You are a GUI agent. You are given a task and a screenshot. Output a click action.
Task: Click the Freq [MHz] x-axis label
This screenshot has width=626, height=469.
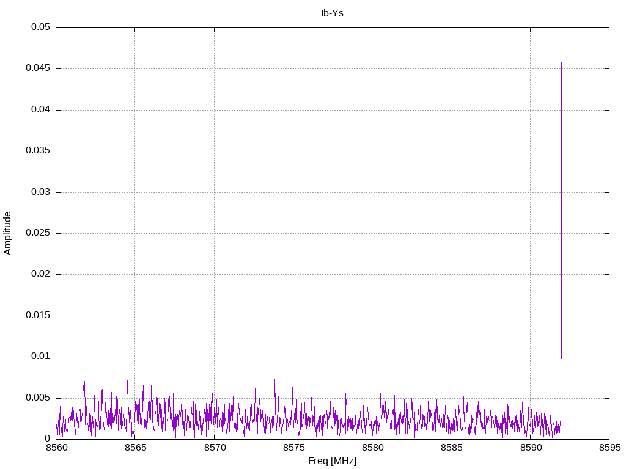[332, 461]
